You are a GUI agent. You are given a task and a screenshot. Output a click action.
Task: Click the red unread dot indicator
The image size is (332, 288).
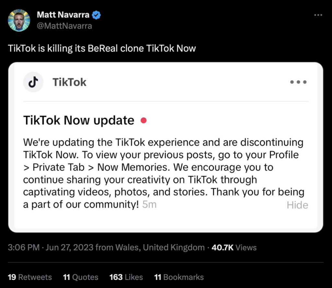143,121
